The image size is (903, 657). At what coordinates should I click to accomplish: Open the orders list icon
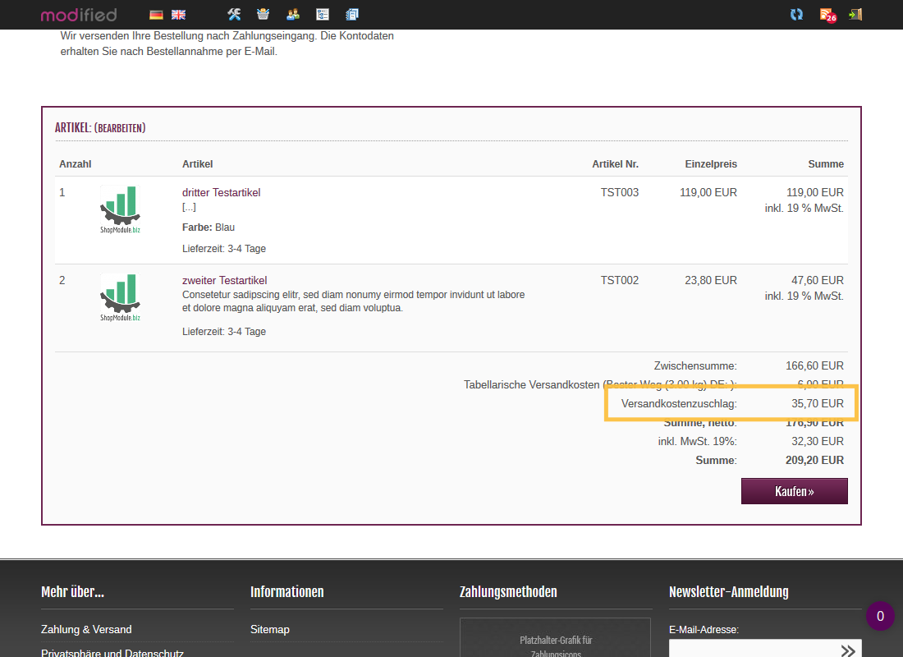click(x=323, y=14)
